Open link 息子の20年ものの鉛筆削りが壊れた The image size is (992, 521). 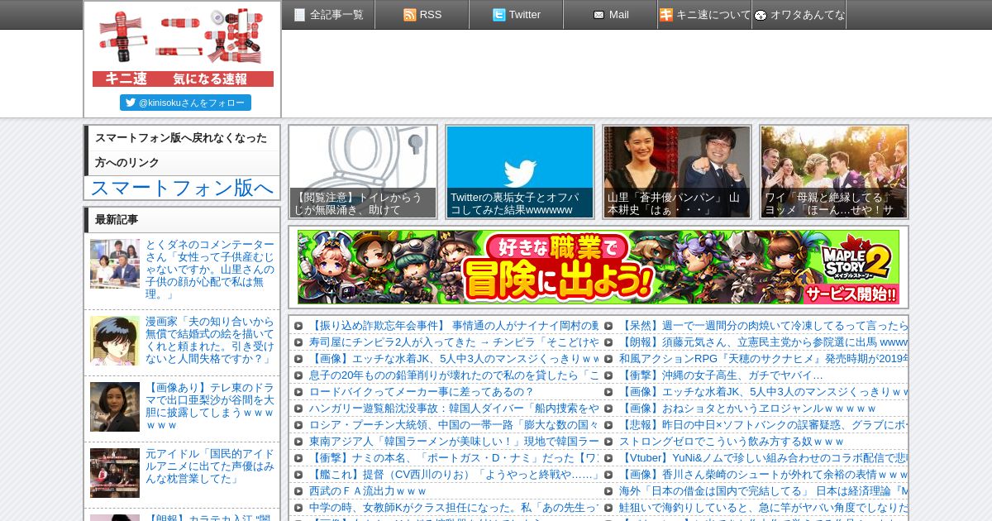454,375
